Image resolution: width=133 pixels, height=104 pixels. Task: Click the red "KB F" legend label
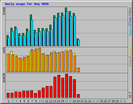pyautogui.click(x=130, y=95)
